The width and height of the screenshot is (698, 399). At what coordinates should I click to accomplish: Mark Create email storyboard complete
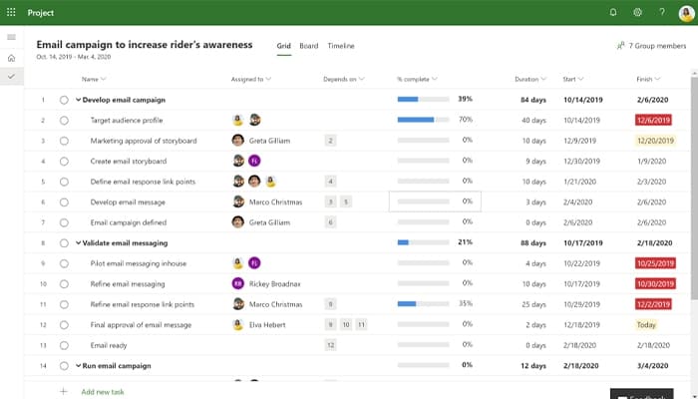tap(64, 162)
